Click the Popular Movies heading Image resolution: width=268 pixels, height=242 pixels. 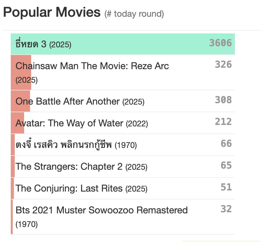point(52,12)
